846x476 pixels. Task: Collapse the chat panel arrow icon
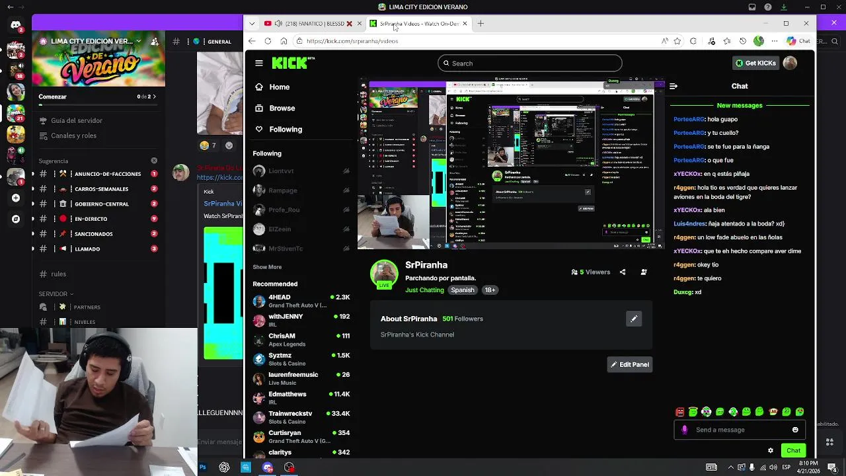[673, 86]
